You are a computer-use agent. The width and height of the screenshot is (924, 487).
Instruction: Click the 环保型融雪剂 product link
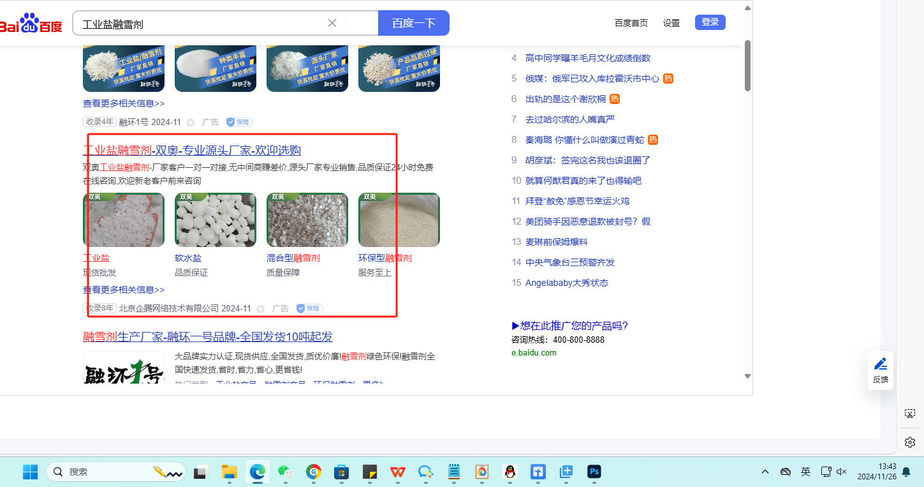coord(385,258)
